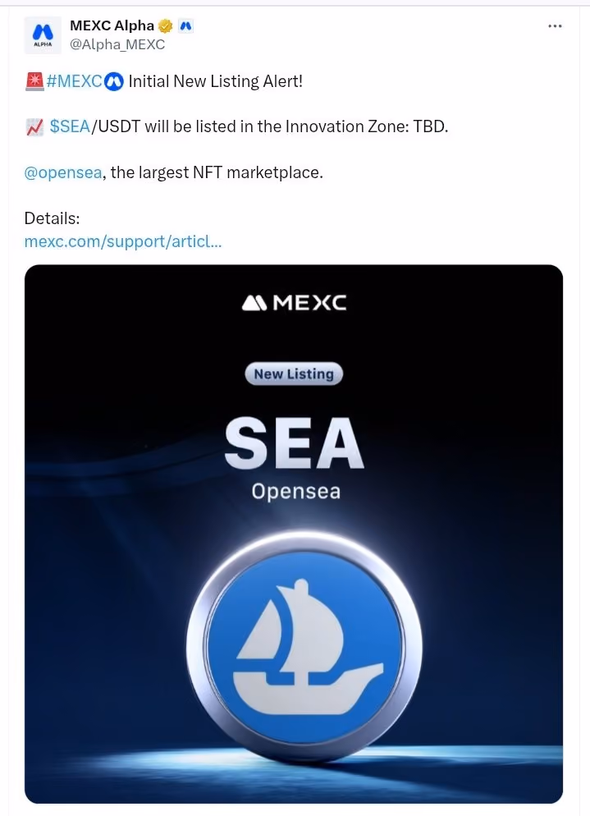Screen dimensions: 590x816
Task: Click the Initial New Listing Alert text
Action: [x=215, y=82]
